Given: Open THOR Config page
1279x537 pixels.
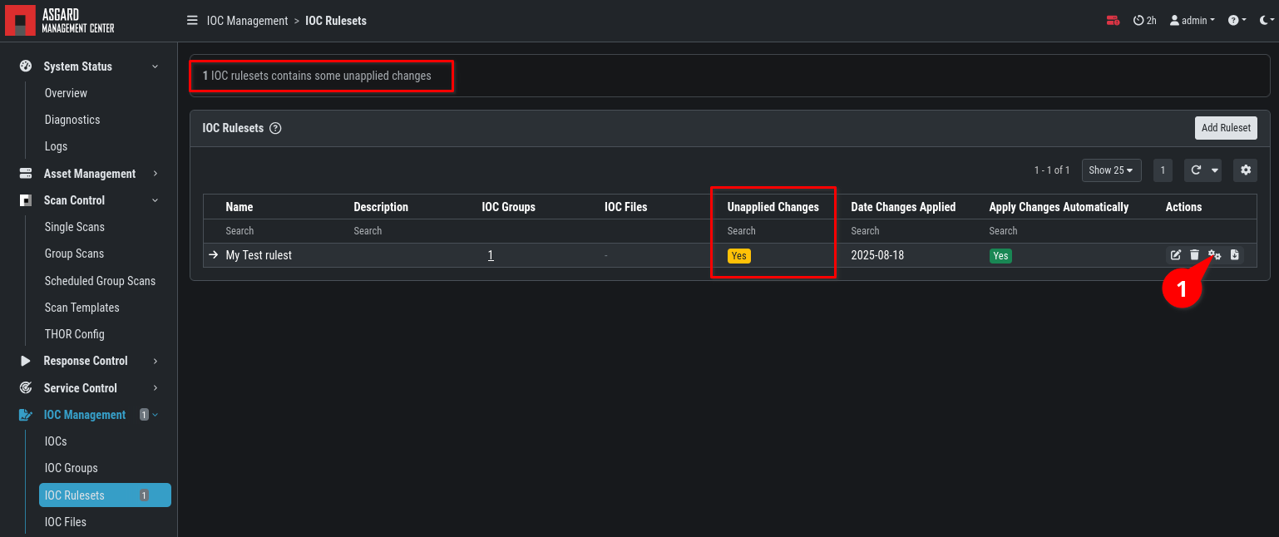Looking at the screenshot, I should [x=75, y=334].
